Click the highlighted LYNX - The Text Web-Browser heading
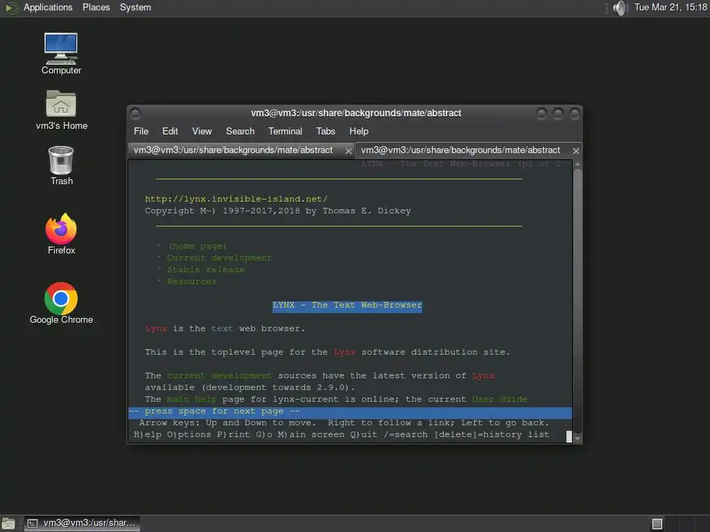Image resolution: width=710 pixels, height=532 pixels. pyautogui.click(x=347, y=305)
